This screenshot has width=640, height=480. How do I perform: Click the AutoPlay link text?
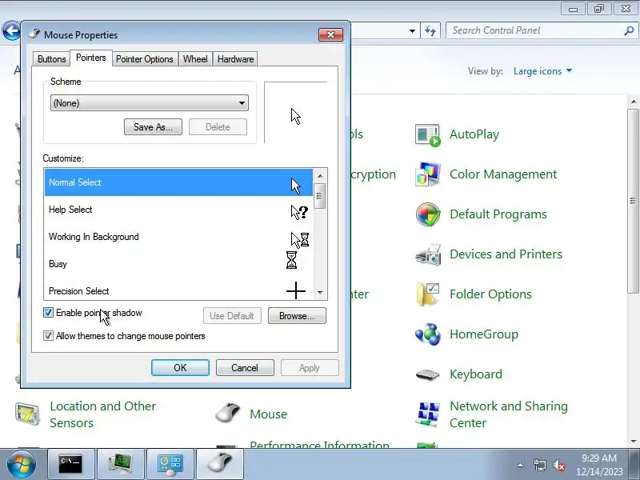tap(474, 134)
